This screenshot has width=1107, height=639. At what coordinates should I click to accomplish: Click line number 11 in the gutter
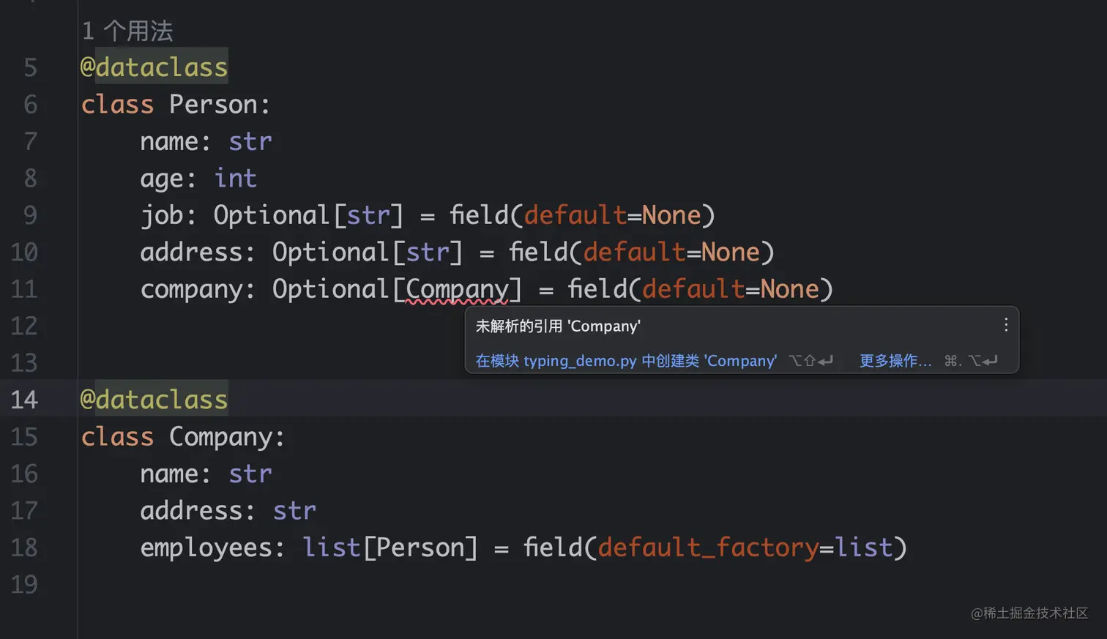point(24,289)
